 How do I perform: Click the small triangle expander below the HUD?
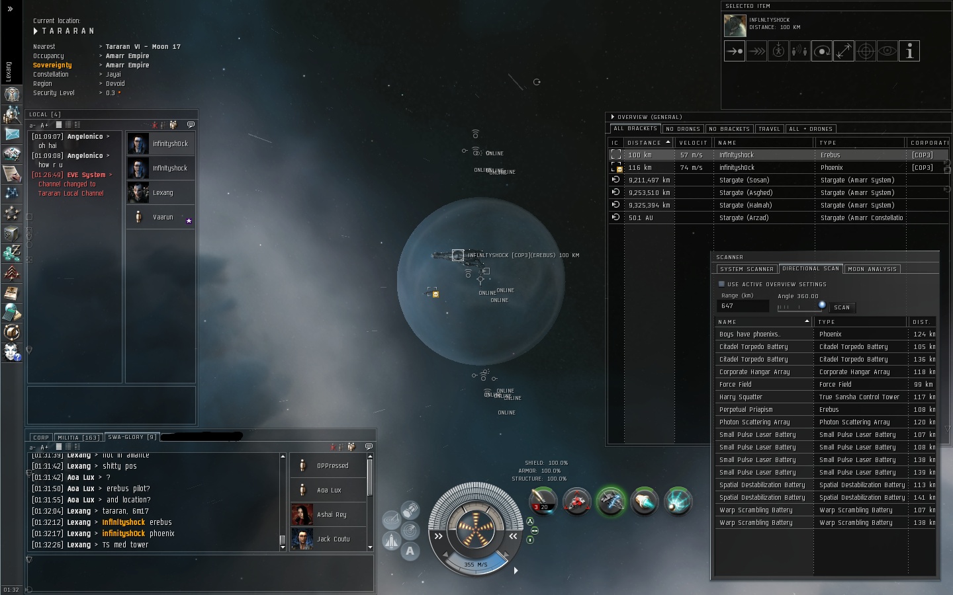516,571
